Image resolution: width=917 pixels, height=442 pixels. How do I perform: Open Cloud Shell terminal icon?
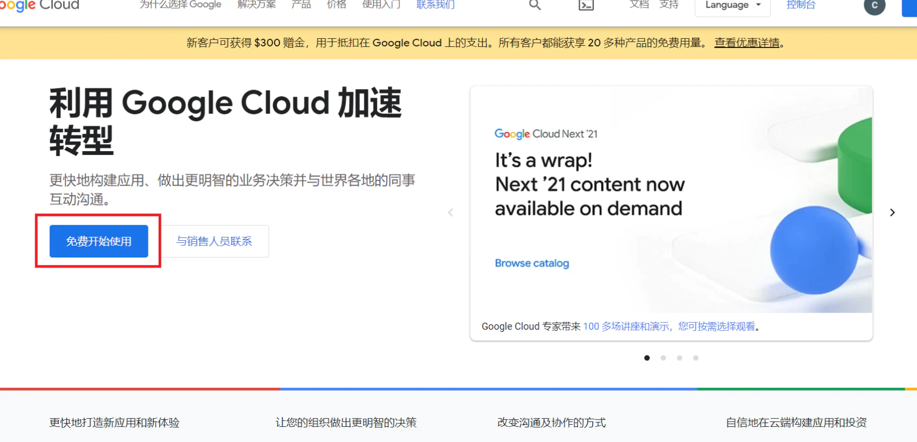[x=586, y=5]
